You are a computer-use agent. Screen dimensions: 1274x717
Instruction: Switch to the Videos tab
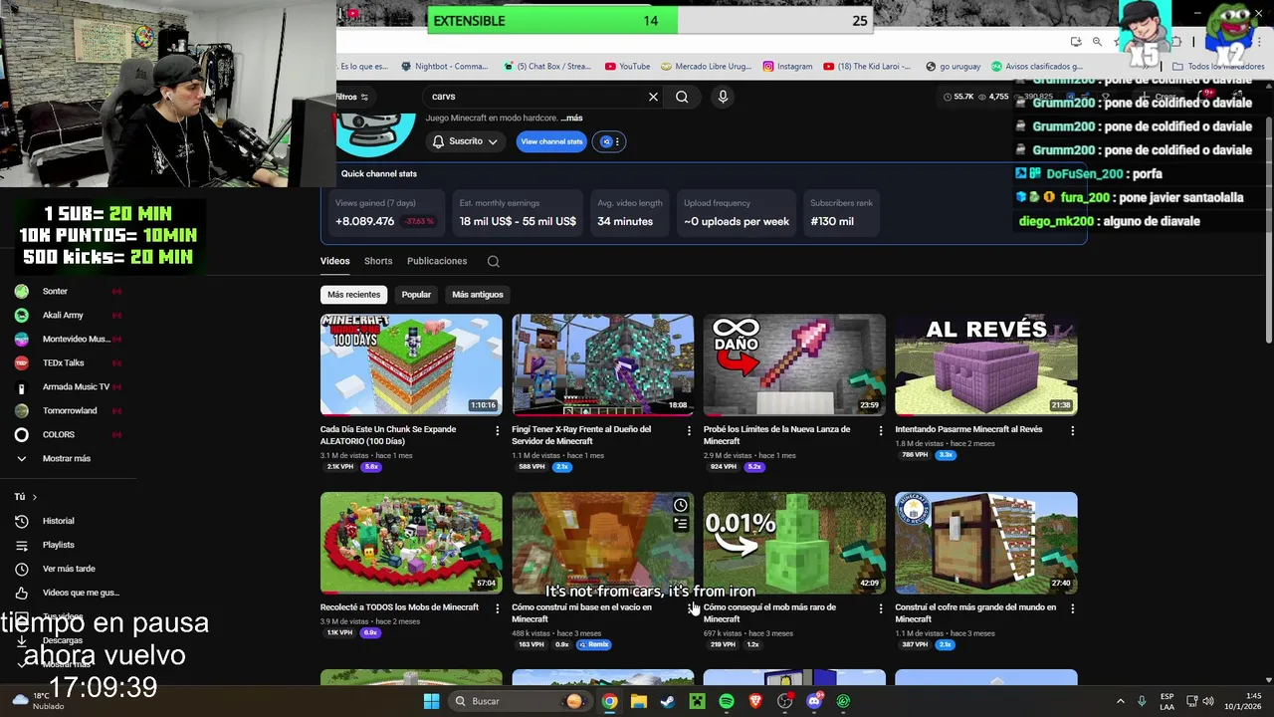[334, 261]
